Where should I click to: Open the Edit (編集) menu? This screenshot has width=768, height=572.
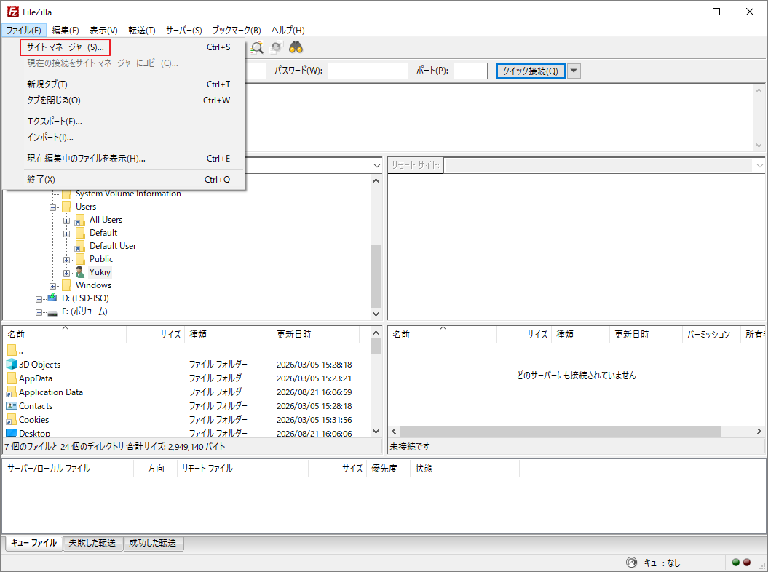pyautogui.click(x=66, y=31)
